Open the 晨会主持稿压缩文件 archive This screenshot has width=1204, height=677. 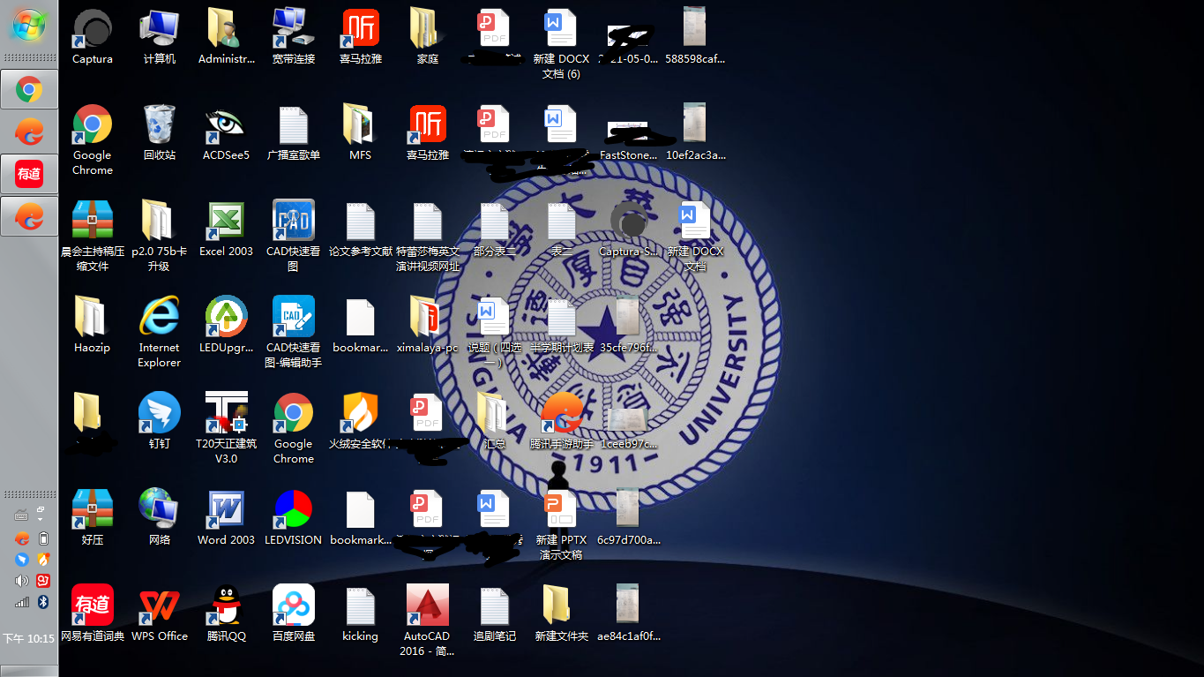tap(93, 236)
